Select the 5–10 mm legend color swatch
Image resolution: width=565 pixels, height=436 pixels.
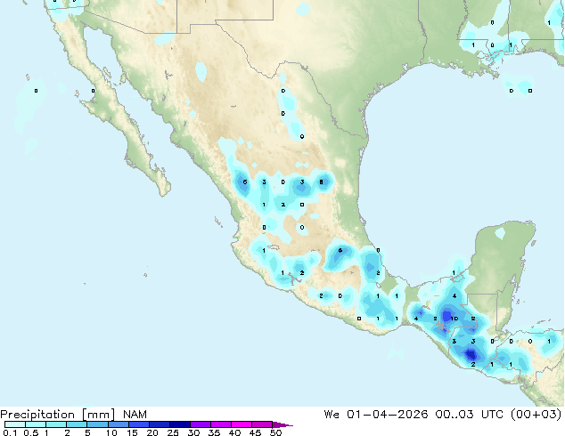97,424
